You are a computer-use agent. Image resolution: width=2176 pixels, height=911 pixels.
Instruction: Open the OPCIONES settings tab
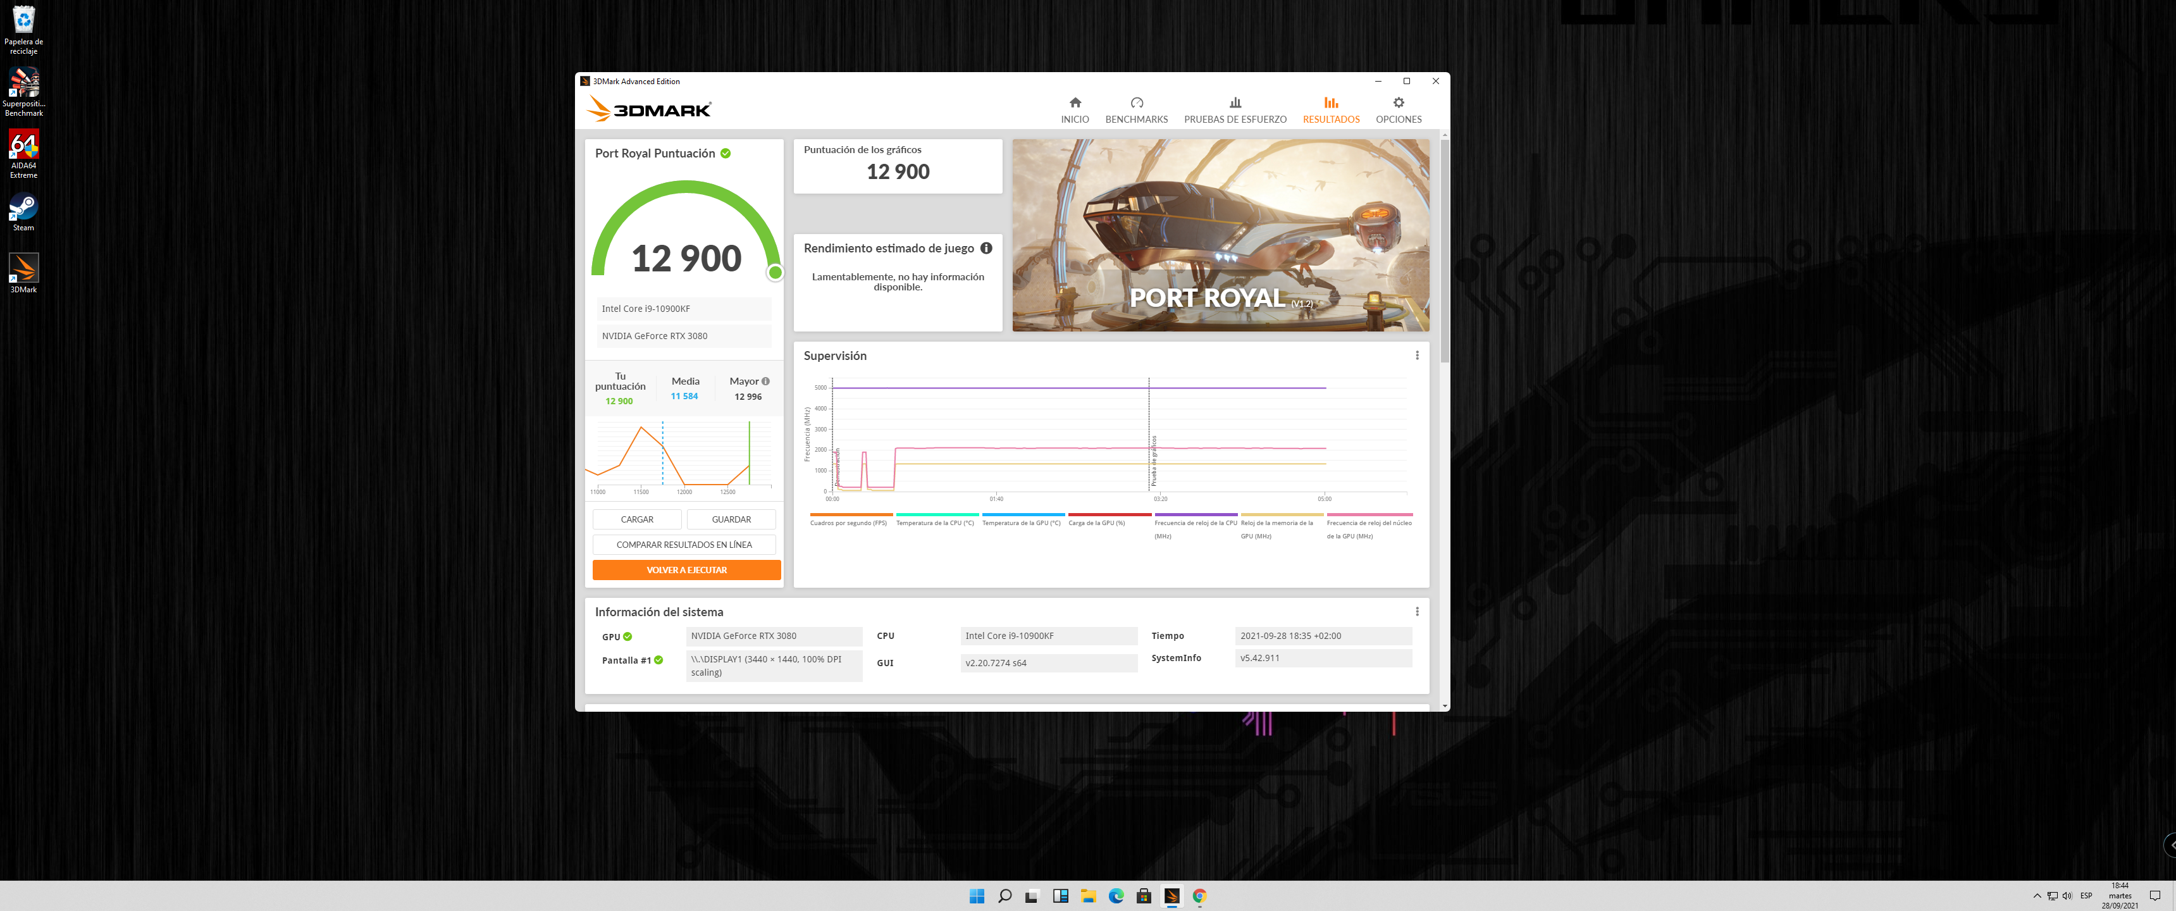tap(1398, 110)
